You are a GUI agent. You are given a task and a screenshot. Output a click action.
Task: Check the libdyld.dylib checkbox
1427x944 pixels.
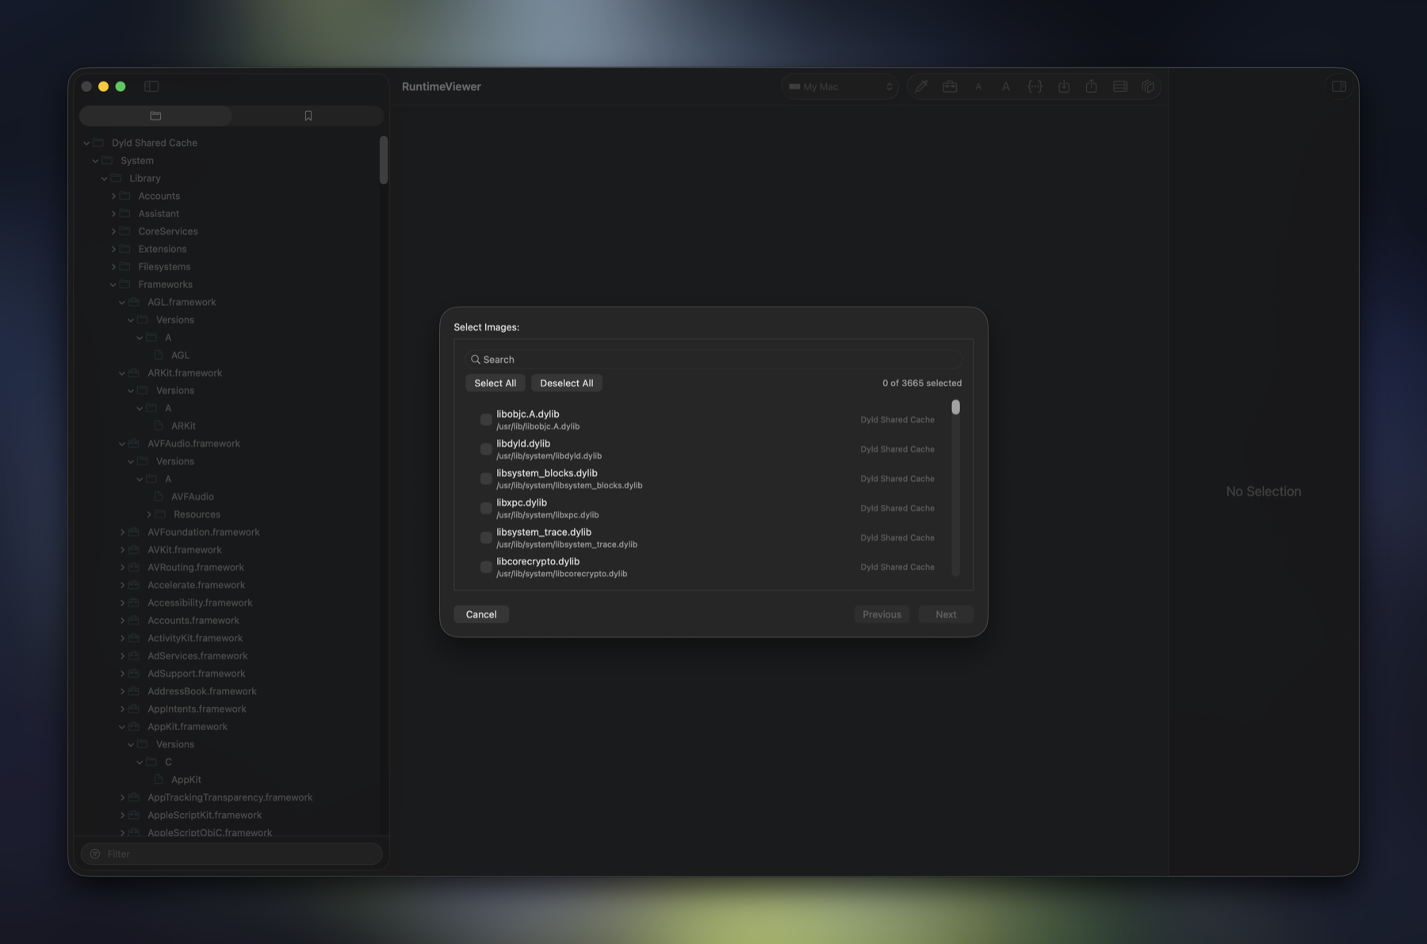(x=486, y=449)
